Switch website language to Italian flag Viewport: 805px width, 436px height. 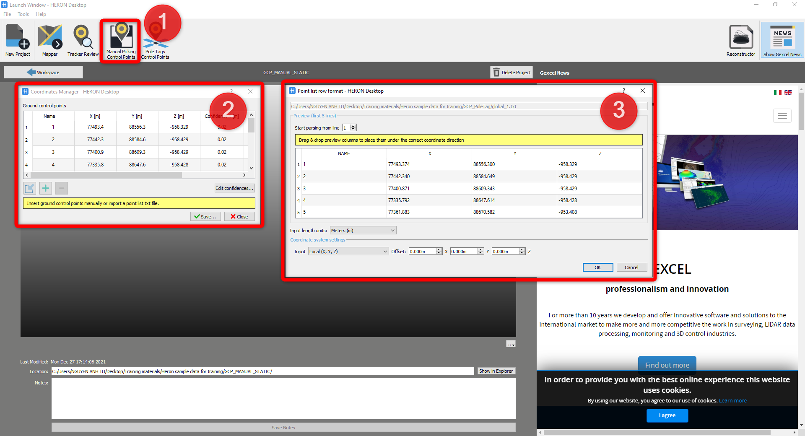(777, 93)
